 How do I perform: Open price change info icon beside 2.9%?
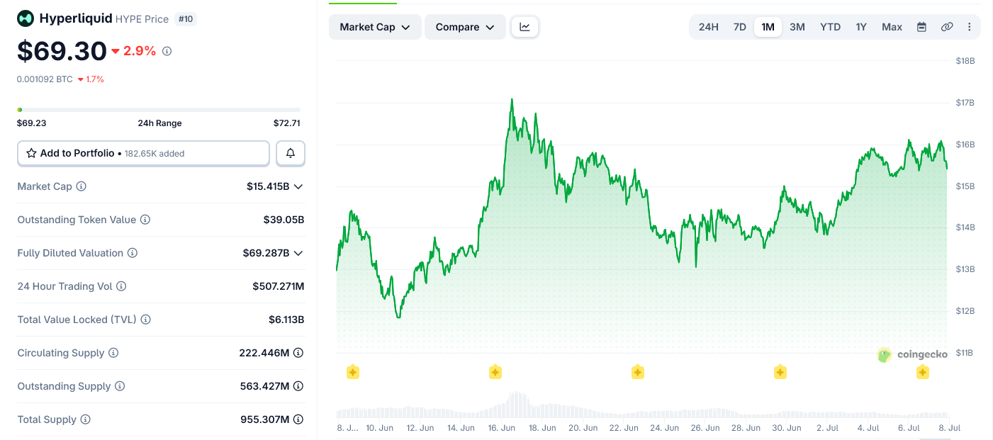click(167, 51)
